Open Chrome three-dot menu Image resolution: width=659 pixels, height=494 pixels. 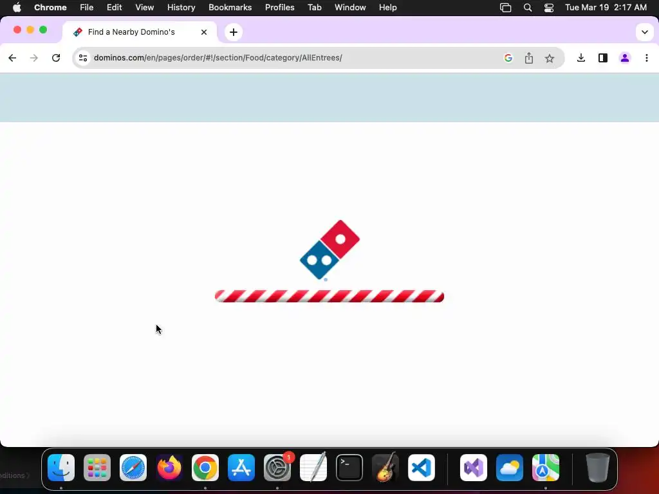point(646,58)
